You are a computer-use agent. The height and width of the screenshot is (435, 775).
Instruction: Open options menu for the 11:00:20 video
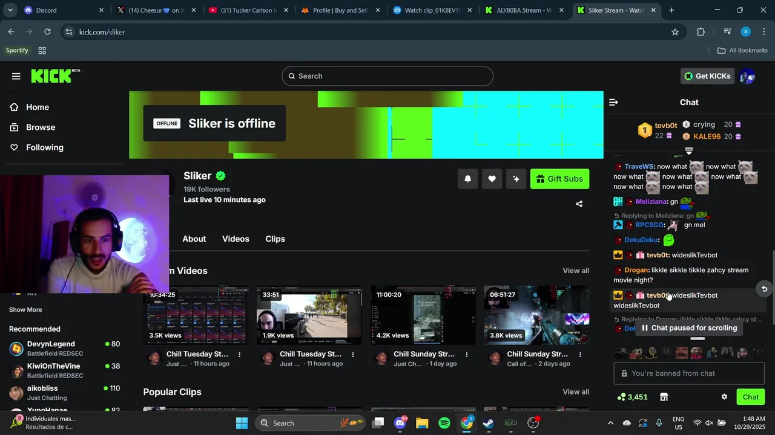click(x=467, y=355)
